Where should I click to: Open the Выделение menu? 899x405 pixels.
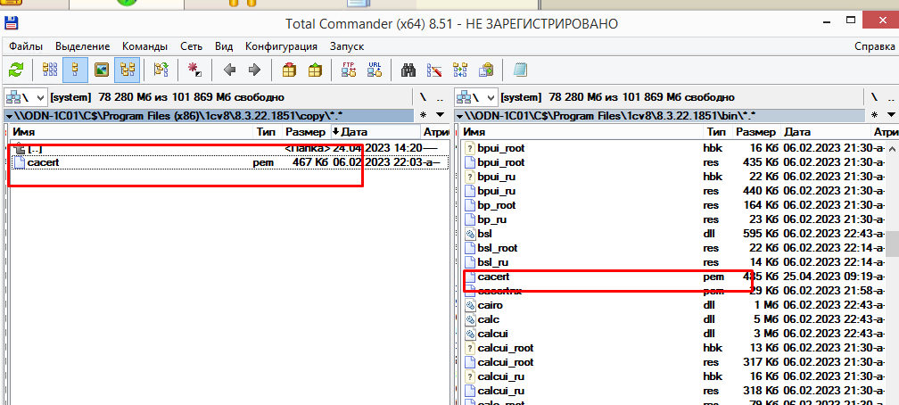tap(83, 46)
